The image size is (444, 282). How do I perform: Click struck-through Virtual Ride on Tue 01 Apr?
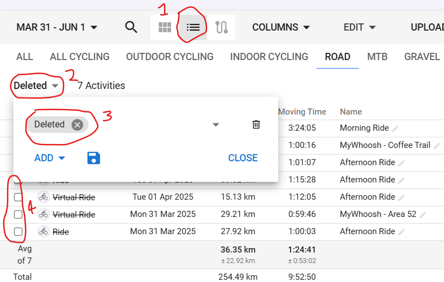74,197
